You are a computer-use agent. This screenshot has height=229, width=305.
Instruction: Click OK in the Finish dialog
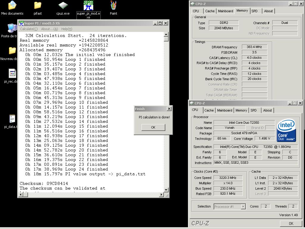tap(153, 127)
